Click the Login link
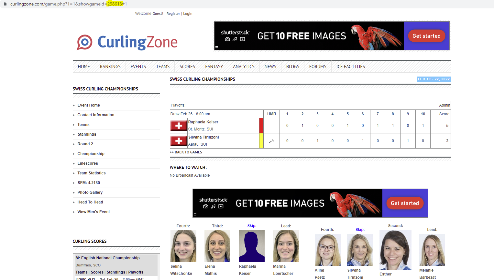 pos(188,14)
